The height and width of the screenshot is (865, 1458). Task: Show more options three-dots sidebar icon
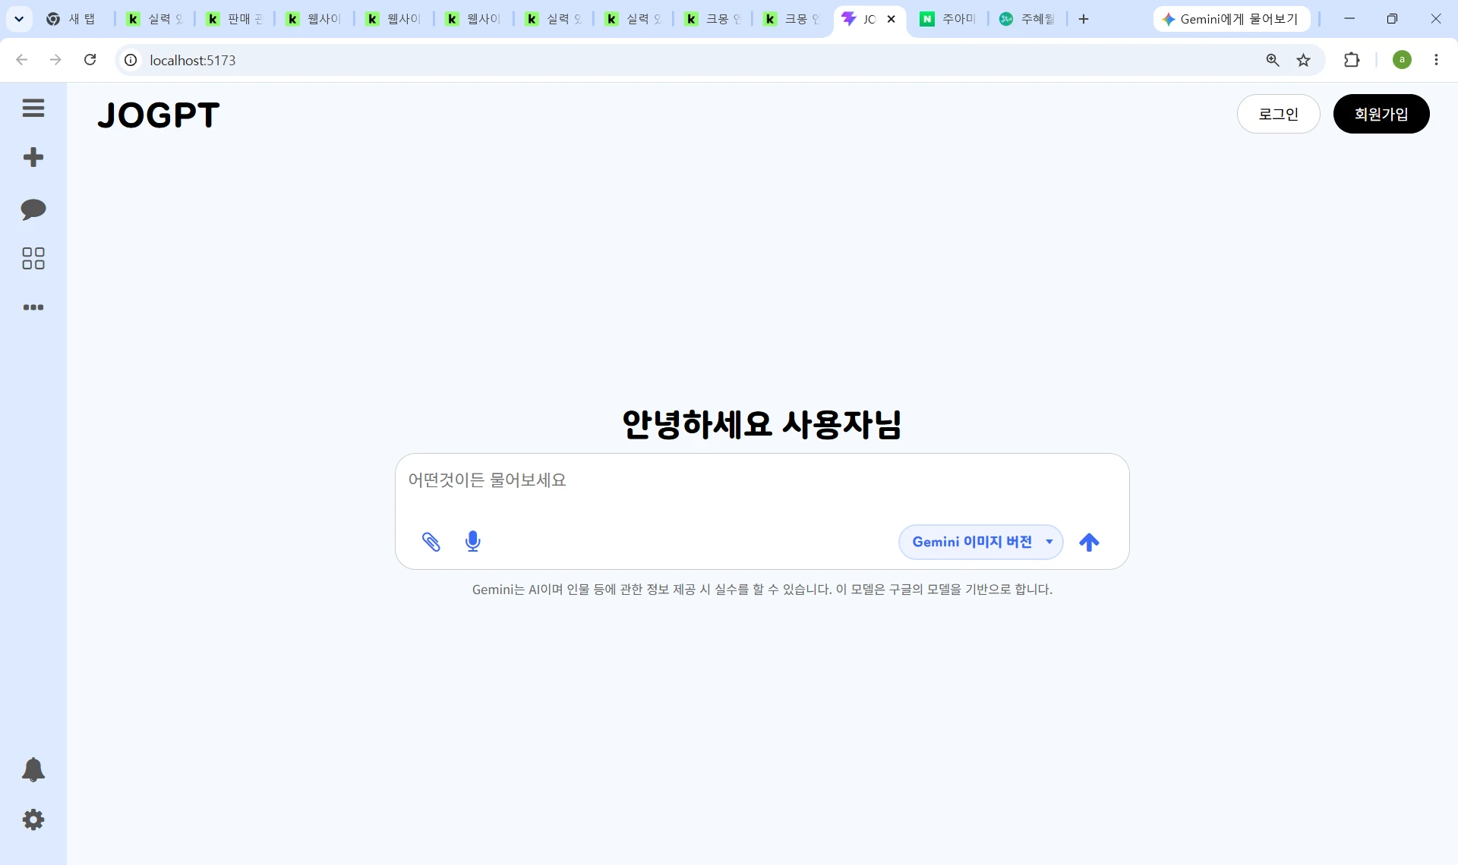pyautogui.click(x=33, y=307)
